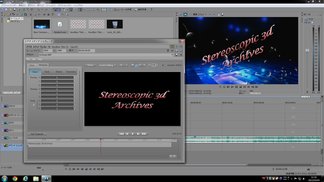
Task: Open Google Chrome from the taskbar
Action: 15,178
